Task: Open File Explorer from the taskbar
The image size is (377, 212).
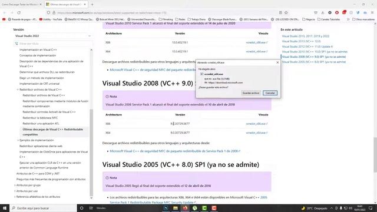Action: tap(176, 208)
